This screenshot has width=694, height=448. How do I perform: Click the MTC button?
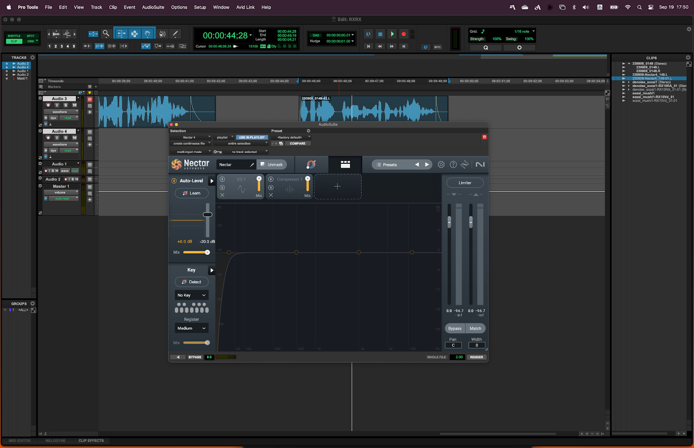click(438, 47)
